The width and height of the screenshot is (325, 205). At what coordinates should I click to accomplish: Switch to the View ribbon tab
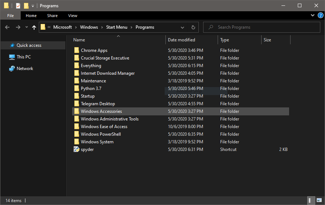point(73,16)
